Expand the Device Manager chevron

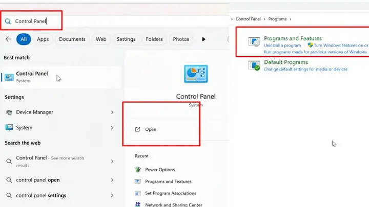click(x=112, y=112)
